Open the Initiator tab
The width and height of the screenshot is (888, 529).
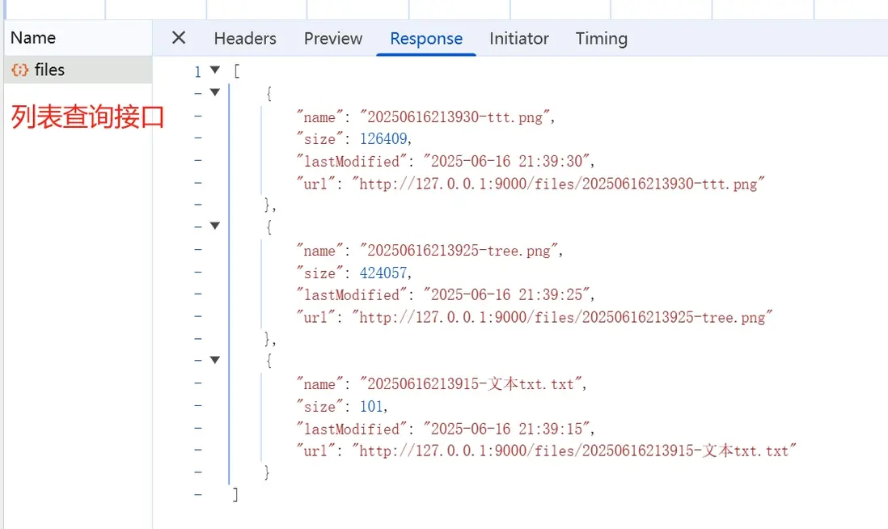pyautogui.click(x=519, y=38)
